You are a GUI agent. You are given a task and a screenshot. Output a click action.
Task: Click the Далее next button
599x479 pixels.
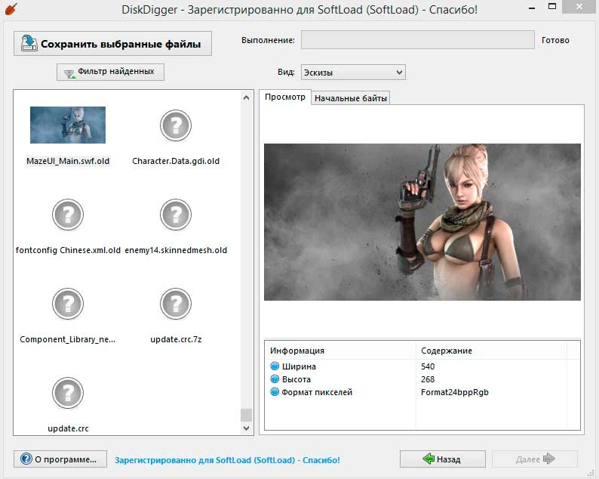[535, 459]
